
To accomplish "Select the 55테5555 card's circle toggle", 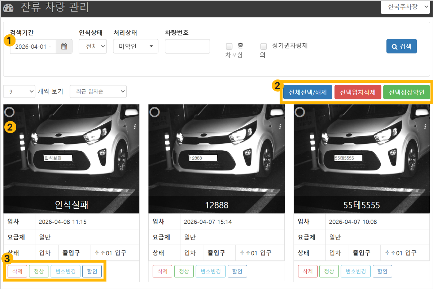I will 300,112.
